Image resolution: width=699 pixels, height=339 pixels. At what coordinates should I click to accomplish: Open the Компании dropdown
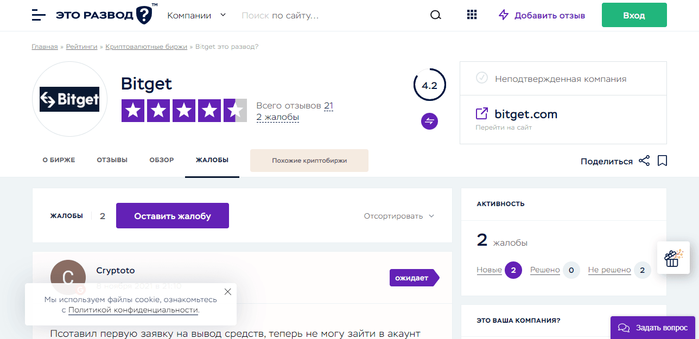pos(196,15)
